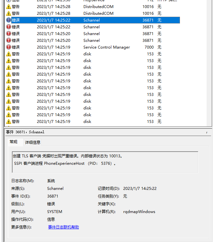Click the 记录时间 value 2023/1/7 14:25:22
This screenshot has width=213, height=242.
point(140,189)
